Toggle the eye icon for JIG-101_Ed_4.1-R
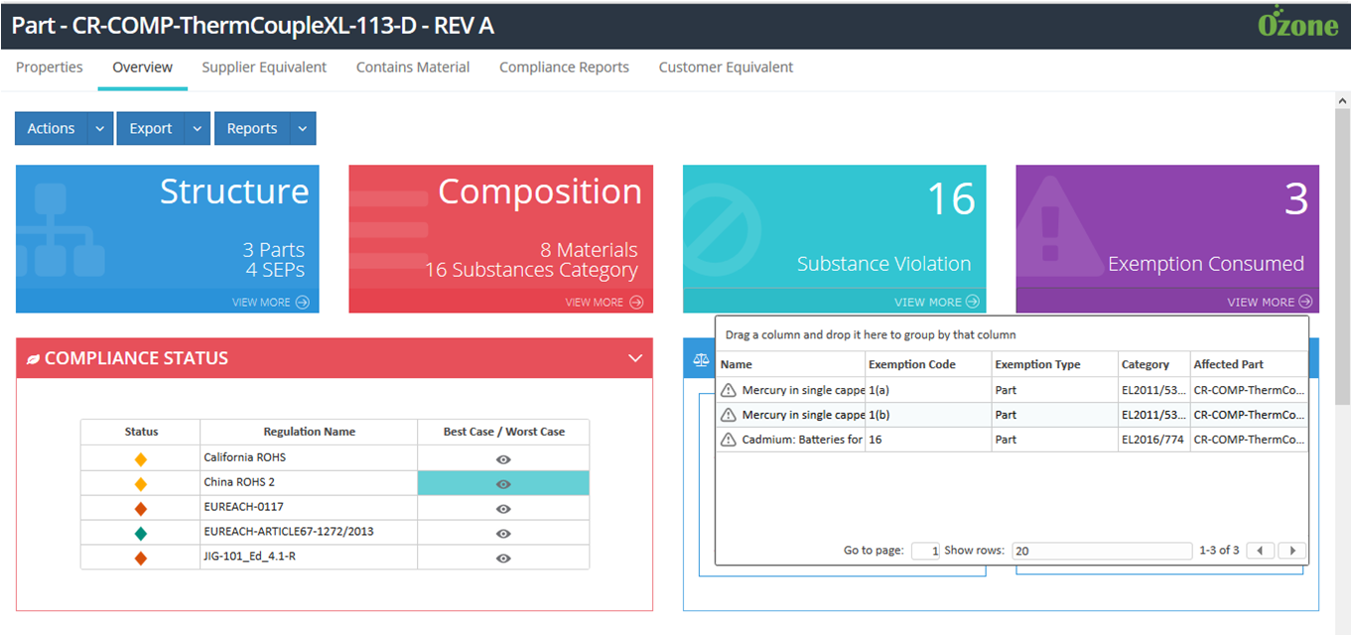1352x636 pixels. (x=503, y=558)
